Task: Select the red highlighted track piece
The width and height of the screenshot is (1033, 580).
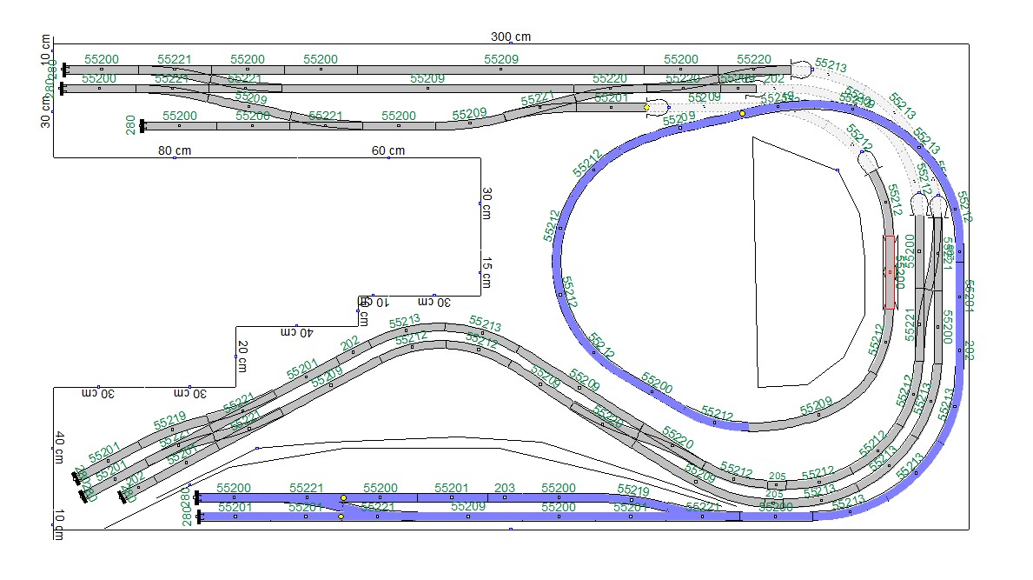Action: click(x=890, y=271)
